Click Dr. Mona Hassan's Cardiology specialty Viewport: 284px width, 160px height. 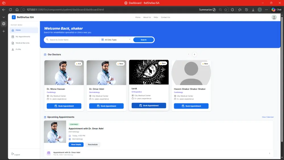point(51,92)
